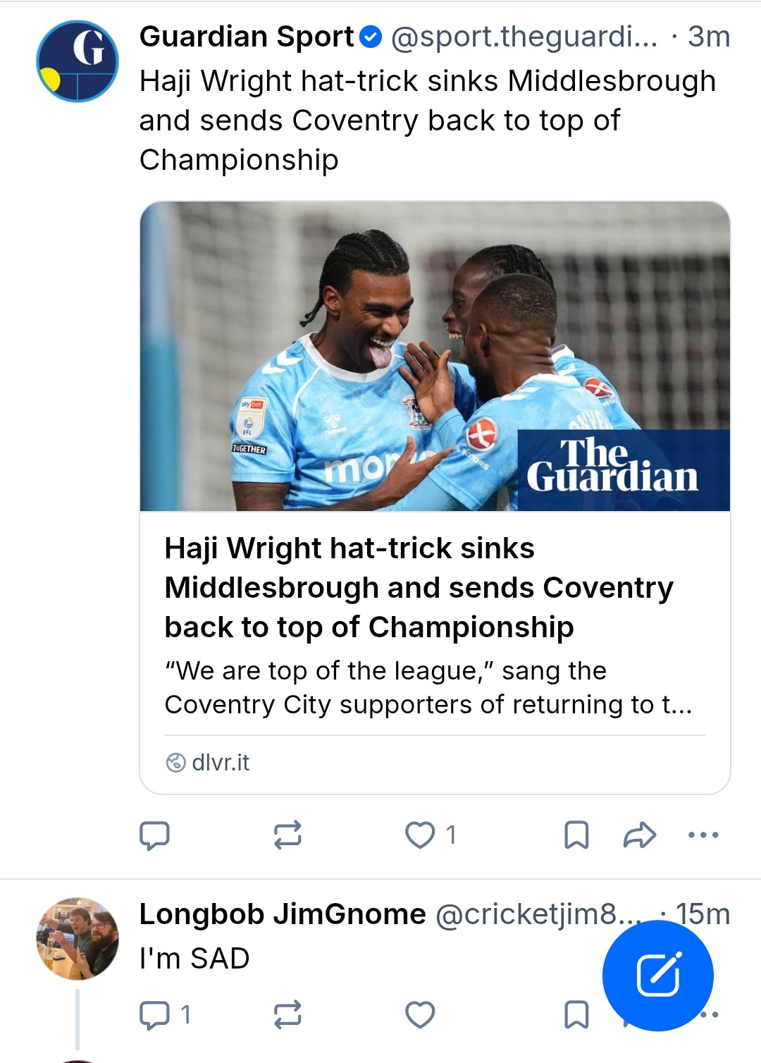Share the Guardian Sport post
Screen dimensions: 761x1063
click(640, 835)
